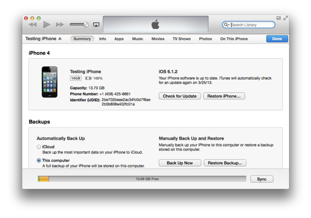Select the iCloud backup option
311x218 pixels.
(x=39, y=147)
